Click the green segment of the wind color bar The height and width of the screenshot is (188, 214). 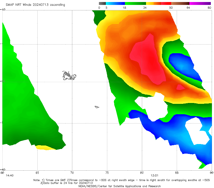(135, 3)
